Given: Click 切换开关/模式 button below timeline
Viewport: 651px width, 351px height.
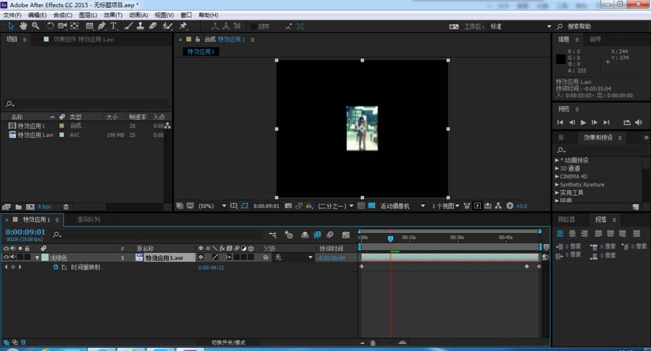Looking at the screenshot, I should click(228, 342).
